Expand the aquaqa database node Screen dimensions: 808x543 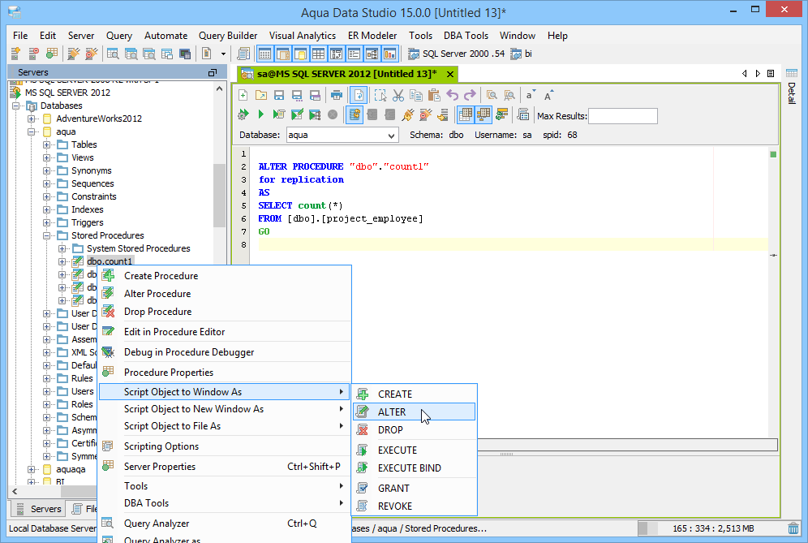point(32,470)
